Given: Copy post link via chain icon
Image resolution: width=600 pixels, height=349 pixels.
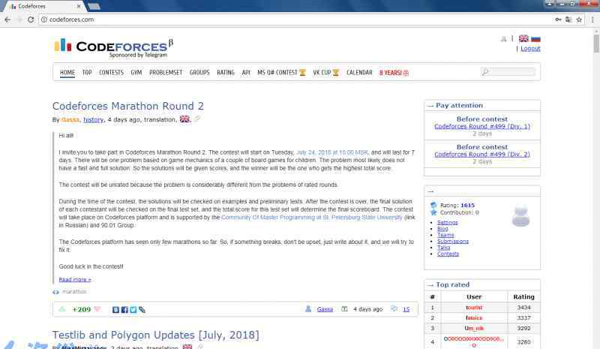Looking at the screenshot, I should coord(142,309).
